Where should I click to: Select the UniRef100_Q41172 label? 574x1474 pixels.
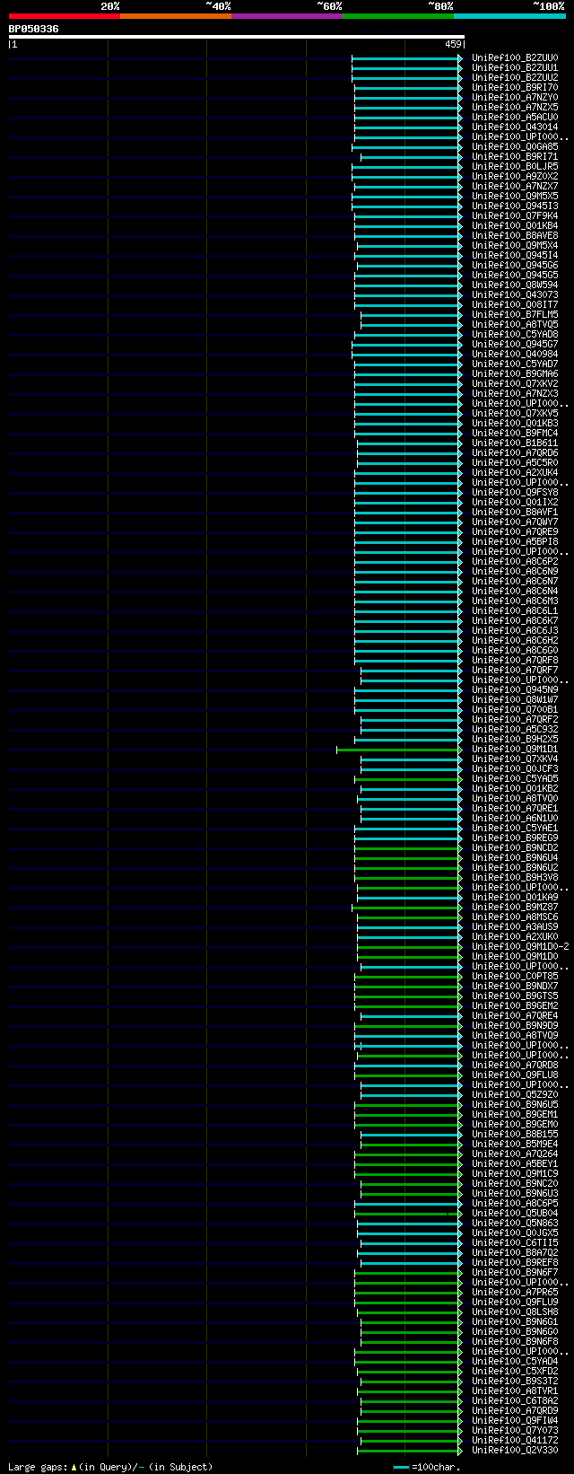(x=515, y=1441)
